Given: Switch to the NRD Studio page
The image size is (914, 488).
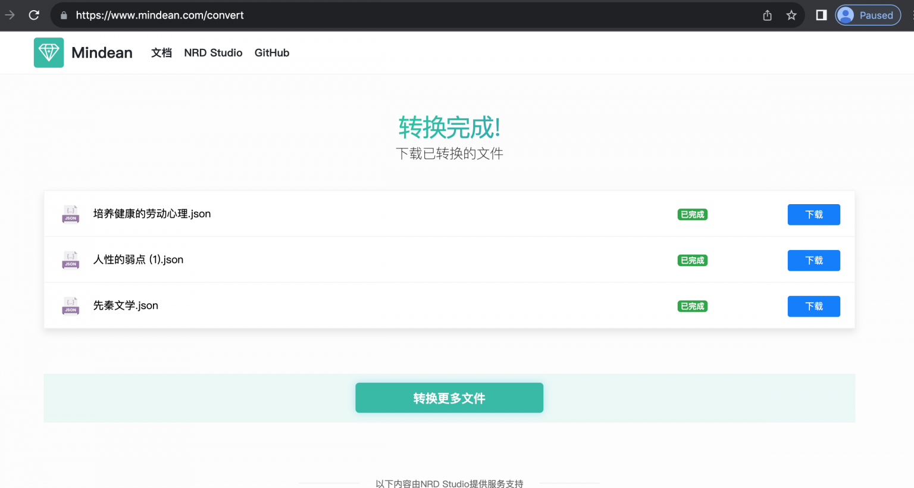Looking at the screenshot, I should click(x=213, y=52).
